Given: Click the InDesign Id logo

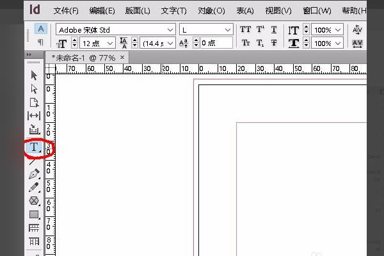Looking at the screenshot, I should [x=35, y=10].
